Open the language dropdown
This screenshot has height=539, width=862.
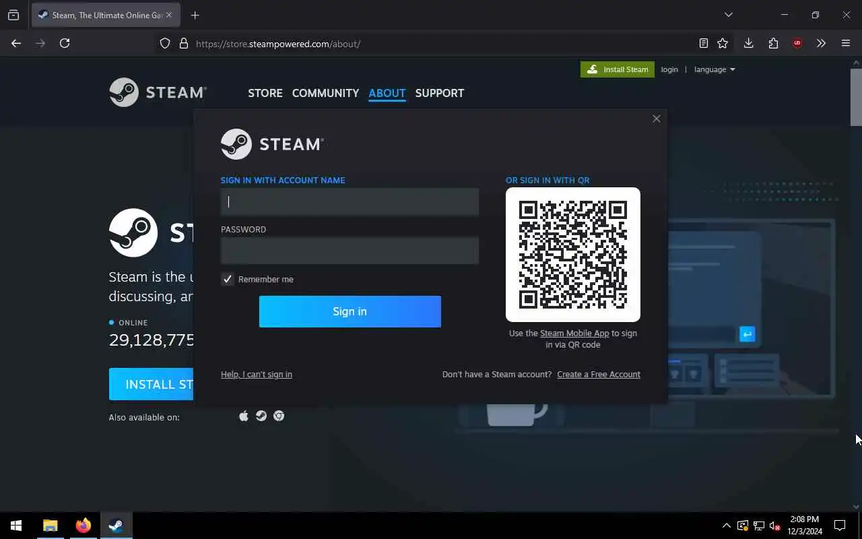(x=715, y=69)
